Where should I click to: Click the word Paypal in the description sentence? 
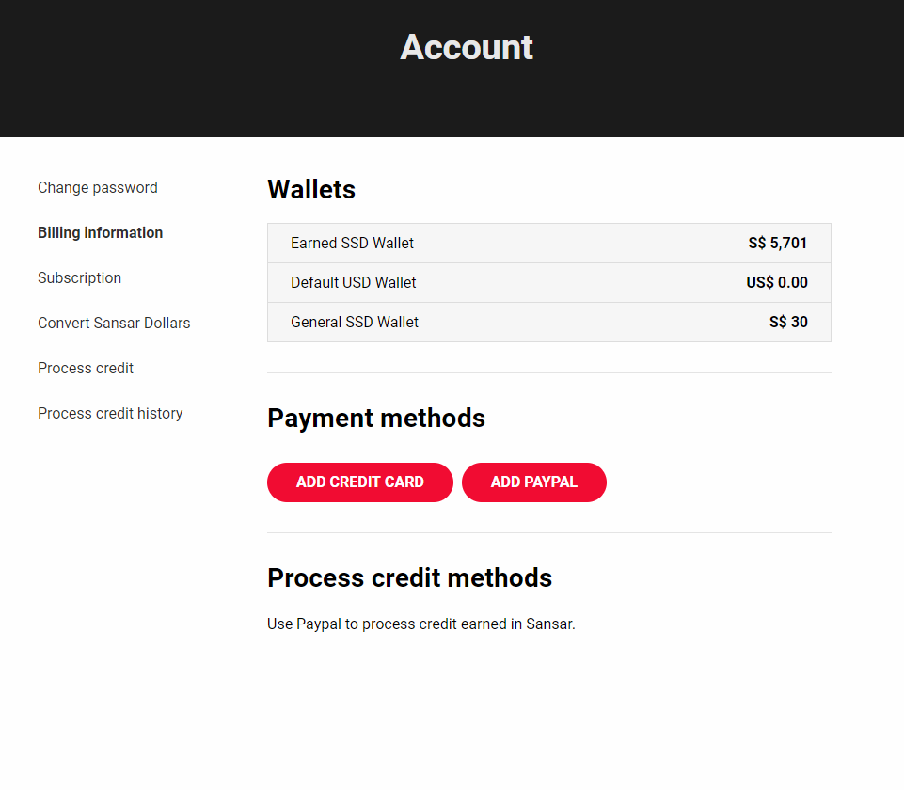(319, 624)
